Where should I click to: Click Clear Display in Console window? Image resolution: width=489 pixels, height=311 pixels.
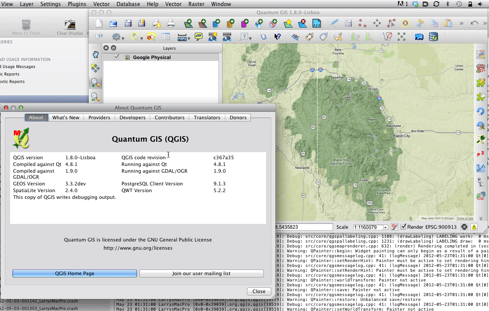tap(70, 28)
